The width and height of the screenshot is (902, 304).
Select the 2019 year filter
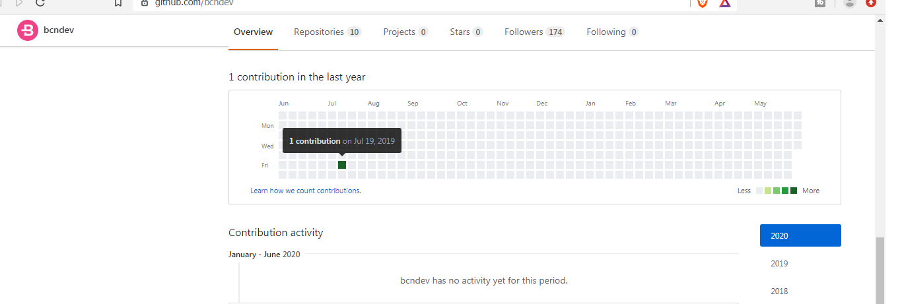779,263
